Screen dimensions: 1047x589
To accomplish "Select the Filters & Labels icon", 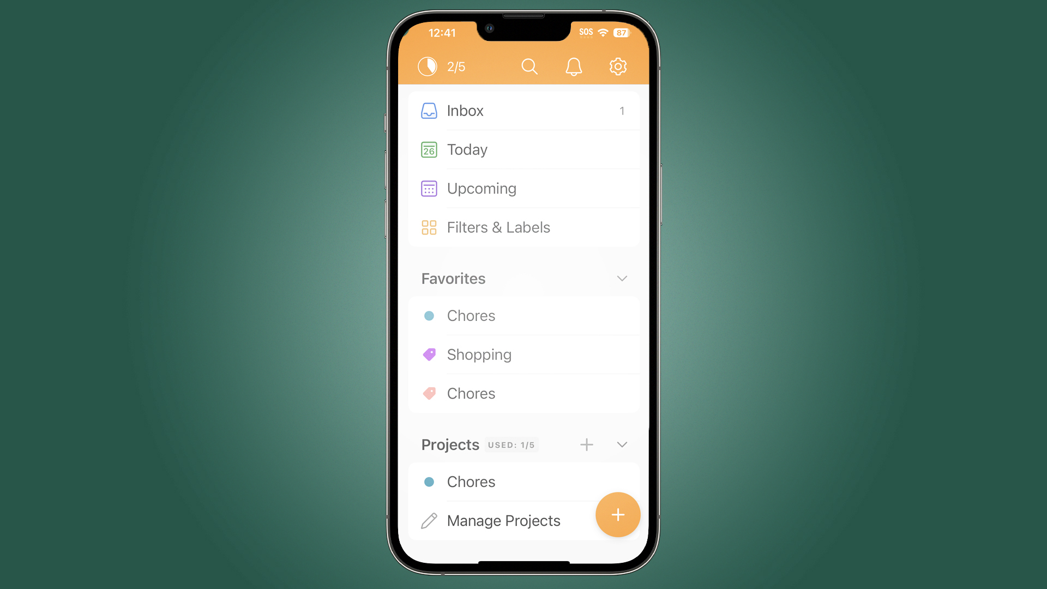I will 429,226.
